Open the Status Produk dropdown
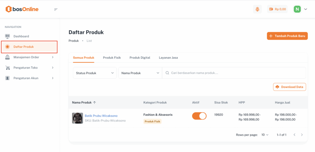The height and width of the screenshot is (152, 315). [95, 73]
